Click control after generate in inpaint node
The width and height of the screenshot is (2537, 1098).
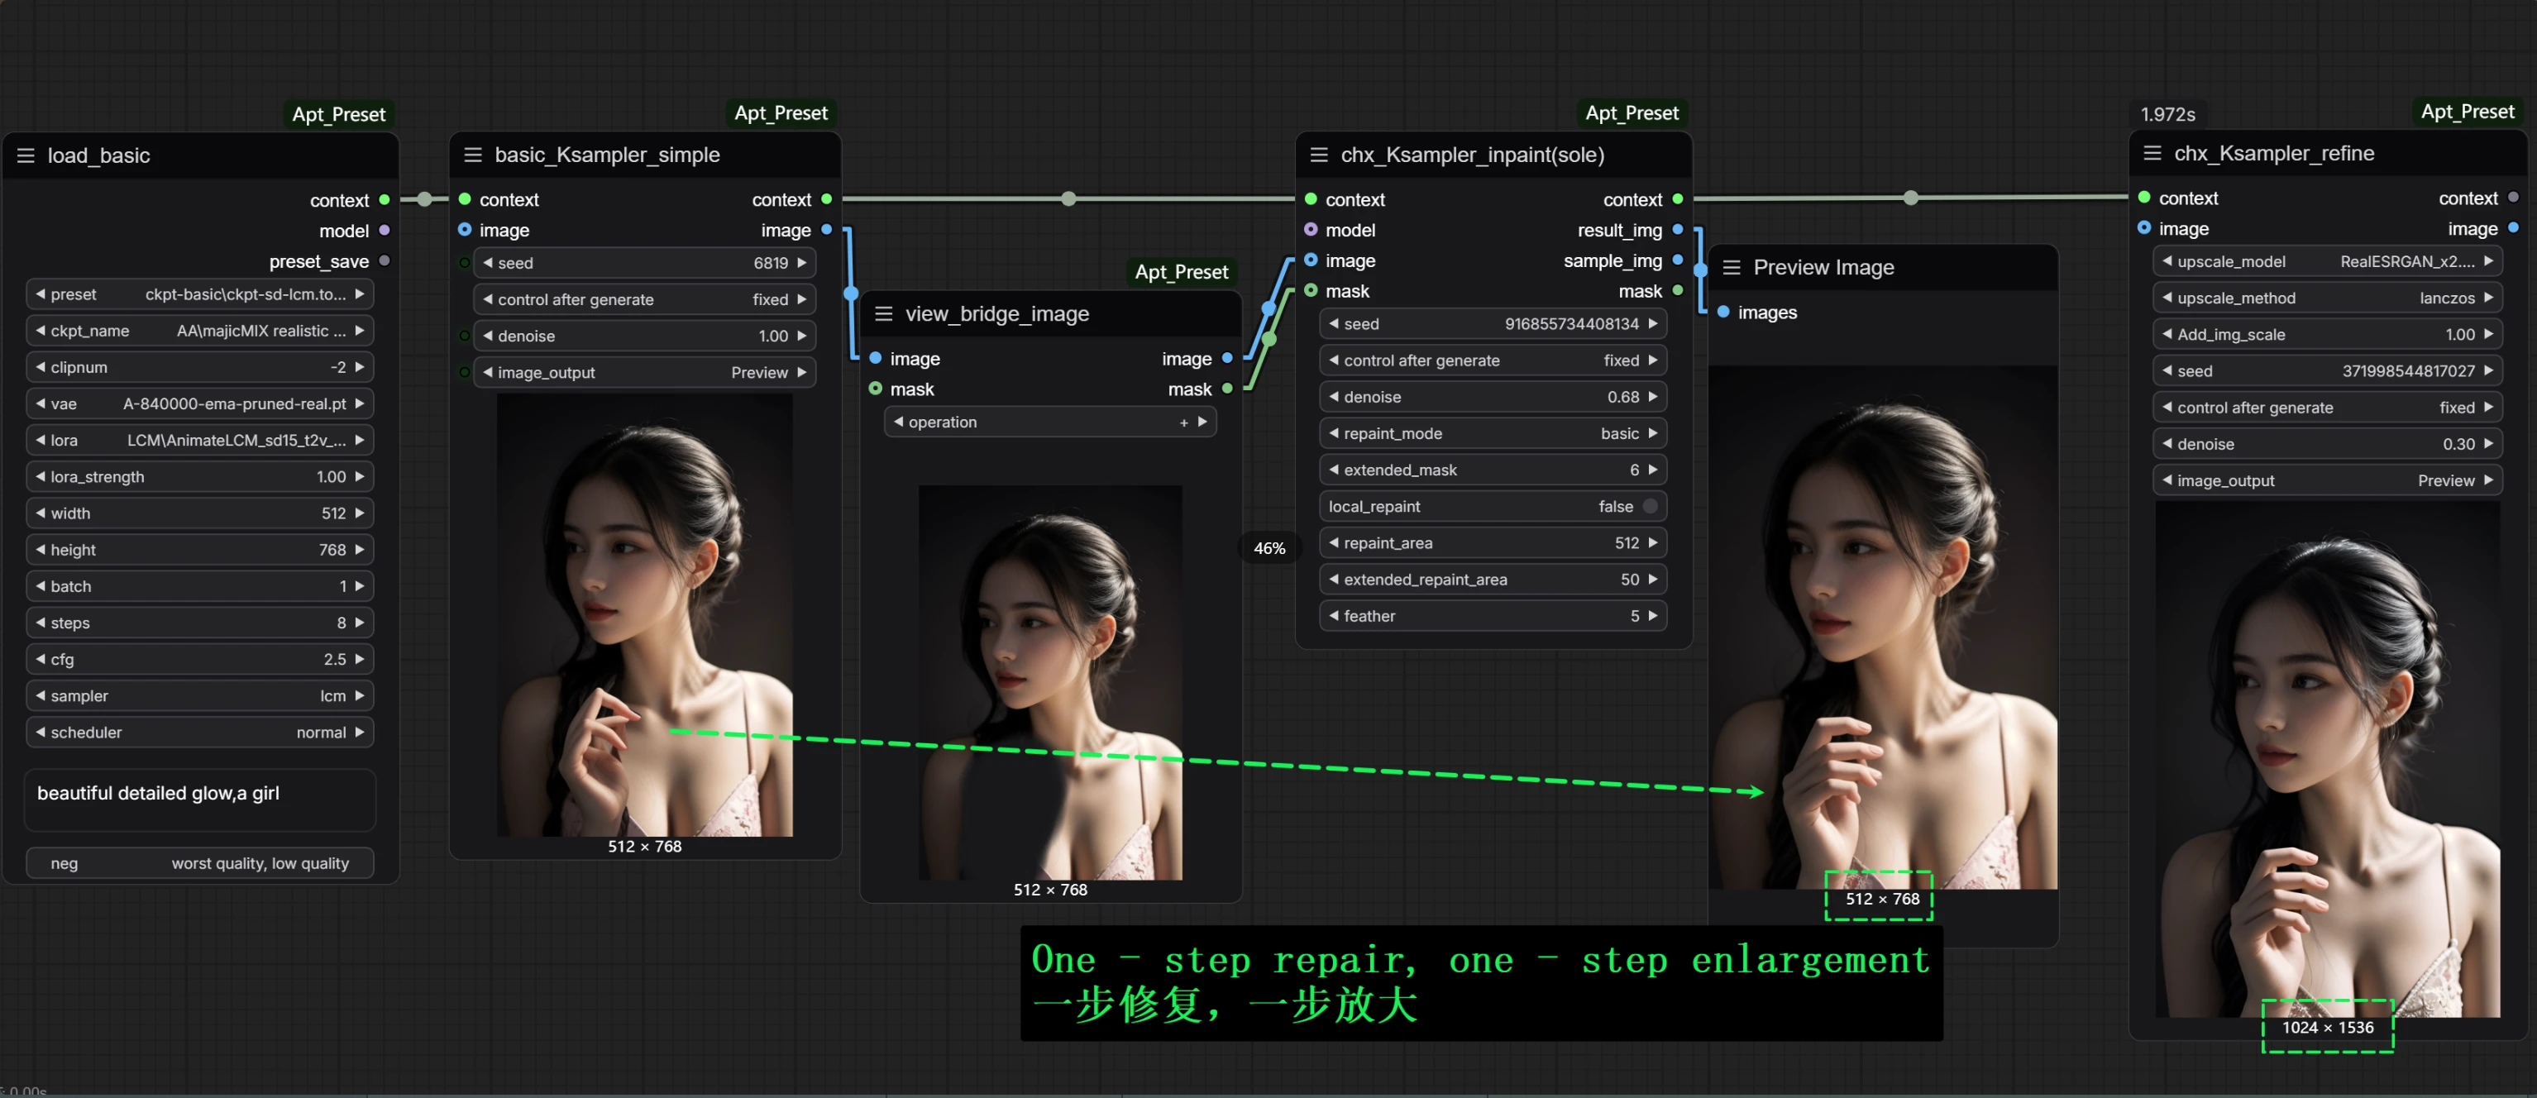click(1493, 360)
